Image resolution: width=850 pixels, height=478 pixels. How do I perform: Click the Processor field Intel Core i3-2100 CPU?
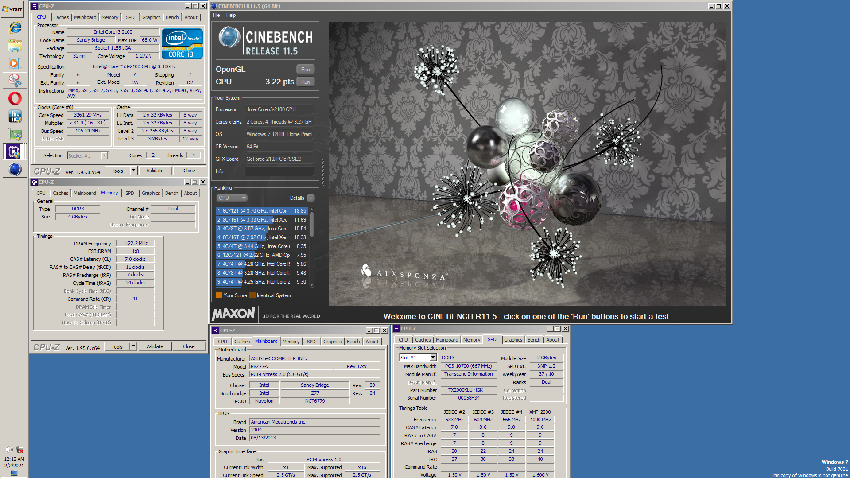point(279,109)
